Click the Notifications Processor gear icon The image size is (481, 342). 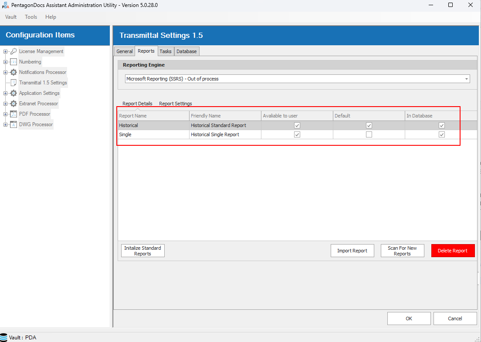[x=14, y=72]
